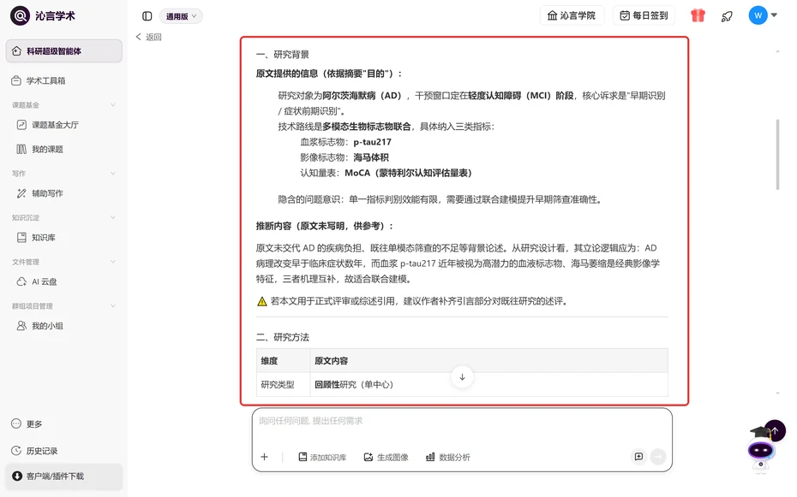This screenshot has width=797, height=497.
Task: Toggle the sidebar collapse icon
Action: point(147,16)
